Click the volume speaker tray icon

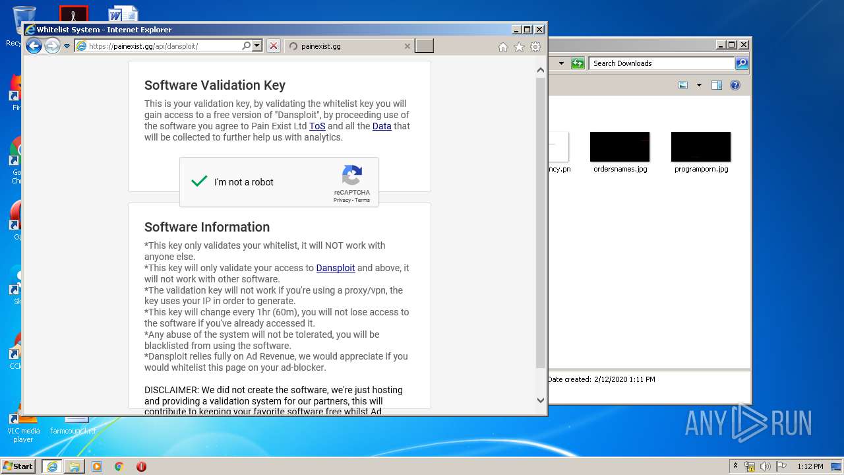tap(766, 466)
